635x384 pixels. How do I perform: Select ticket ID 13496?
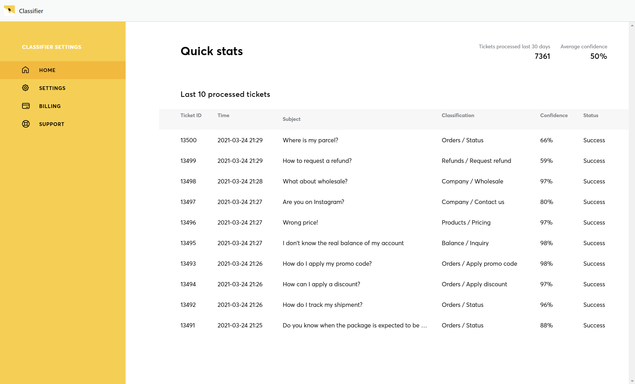(188, 223)
